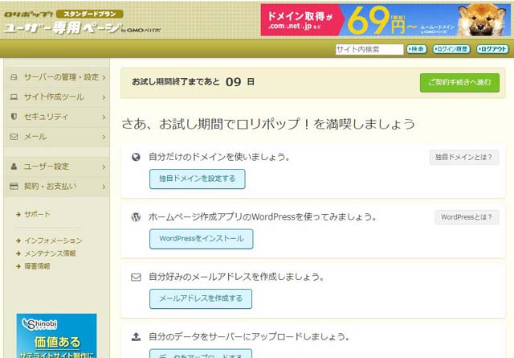Click the globe icon next to domain heading
Screen dimensions: 514x358
coord(136,157)
